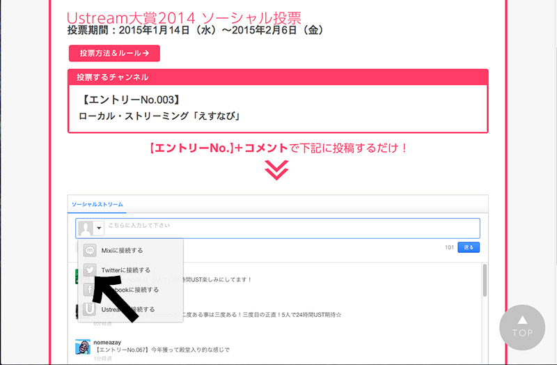This screenshot has height=365, width=557.
Task: Click the Ustream大賞2014 ソーシャル投票 heading
Action: (184, 18)
